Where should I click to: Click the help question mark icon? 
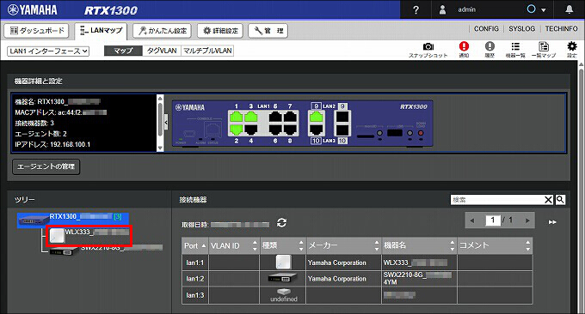[416, 9]
